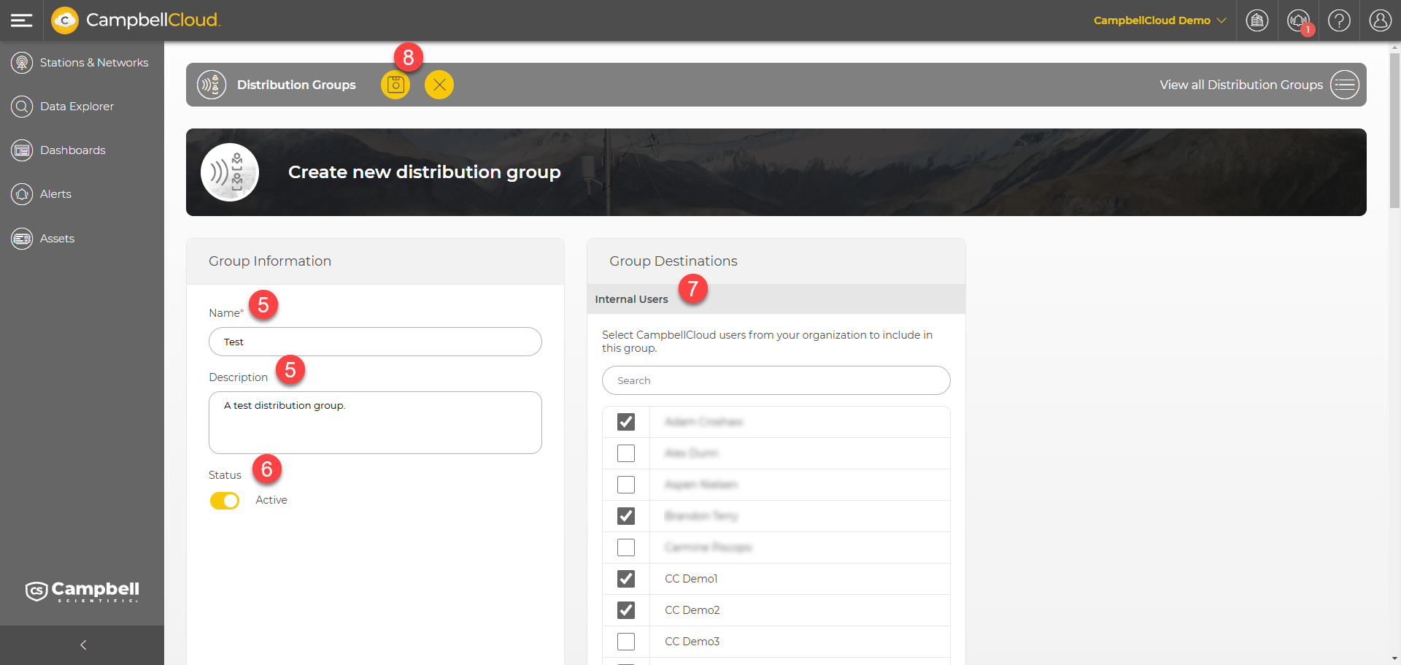Collapse the sidebar with the left chevron

pos(82,645)
